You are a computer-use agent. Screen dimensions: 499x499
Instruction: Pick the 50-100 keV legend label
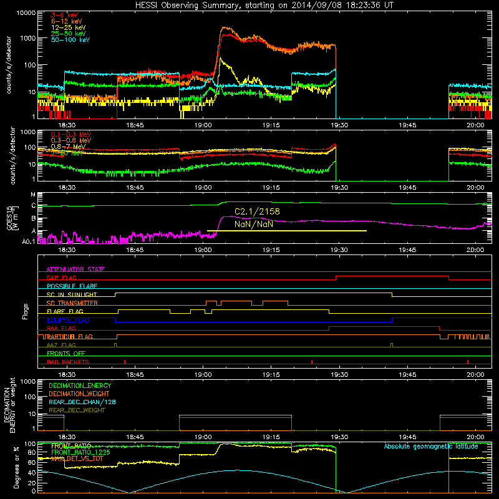pyautogui.click(x=70, y=40)
